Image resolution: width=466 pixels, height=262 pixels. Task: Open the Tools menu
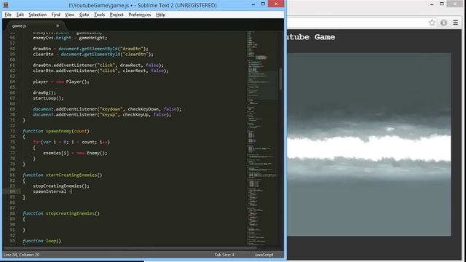(x=99, y=15)
